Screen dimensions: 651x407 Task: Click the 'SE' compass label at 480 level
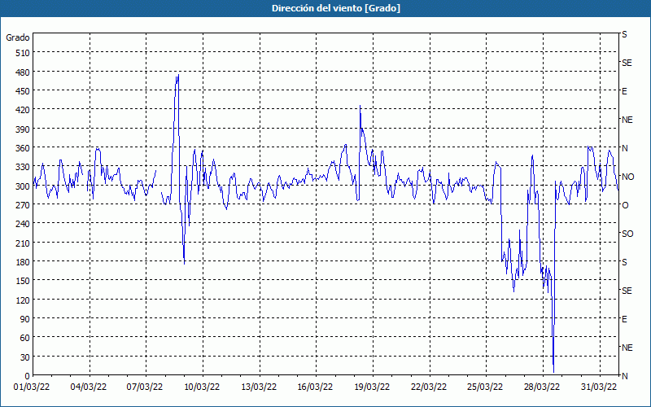(627, 63)
